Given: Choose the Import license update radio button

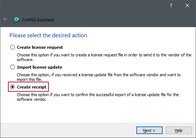Looking at the screenshot, I should click(x=13, y=67).
